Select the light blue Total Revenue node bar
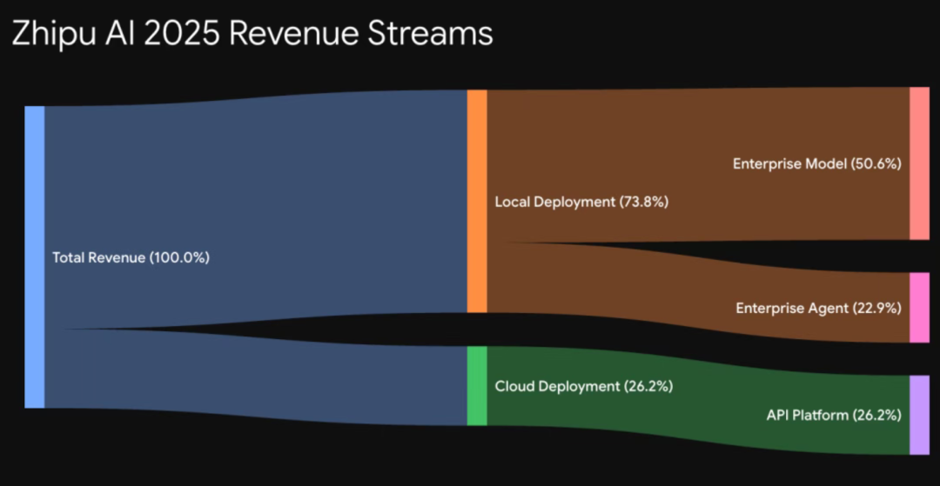This screenshot has height=486, width=940. (x=35, y=256)
